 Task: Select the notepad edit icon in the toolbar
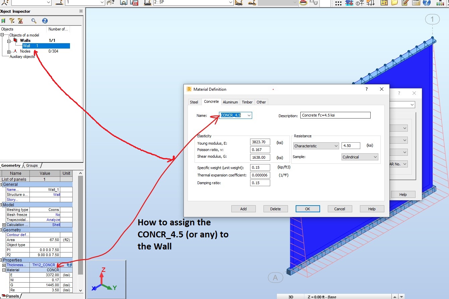point(404,3)
